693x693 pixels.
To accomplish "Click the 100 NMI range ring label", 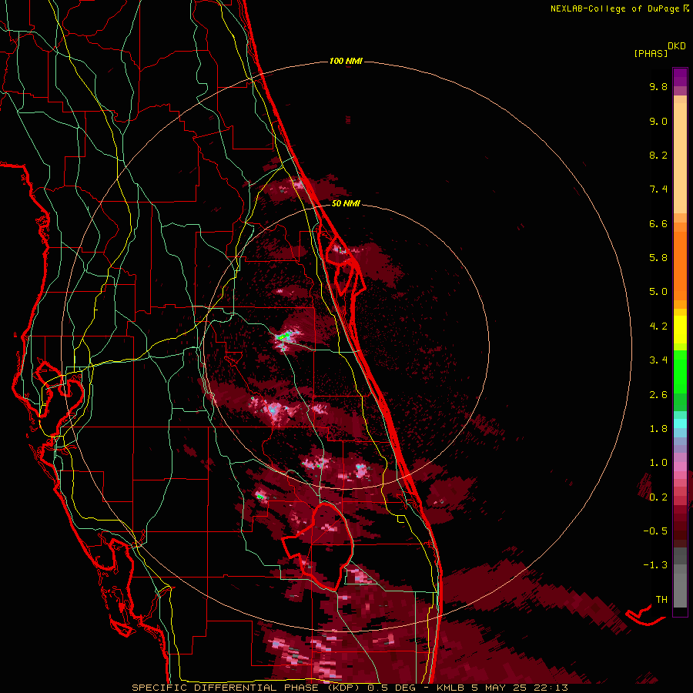I will [346, 61].
